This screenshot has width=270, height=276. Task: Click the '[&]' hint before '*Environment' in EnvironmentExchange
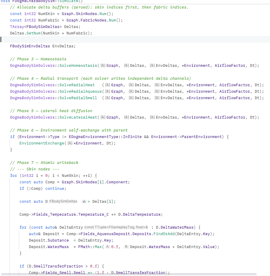70,143
